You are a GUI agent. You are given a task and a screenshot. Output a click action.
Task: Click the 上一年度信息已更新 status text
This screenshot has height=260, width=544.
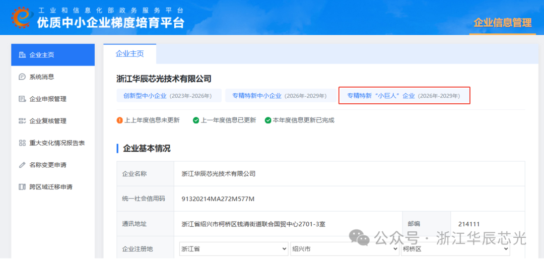[x=228, y=120]
